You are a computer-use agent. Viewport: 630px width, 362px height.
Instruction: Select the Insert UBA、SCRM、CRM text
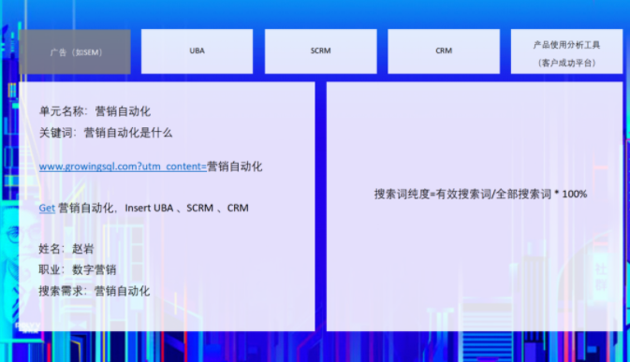pyautogui.click(x=186, y=208)
